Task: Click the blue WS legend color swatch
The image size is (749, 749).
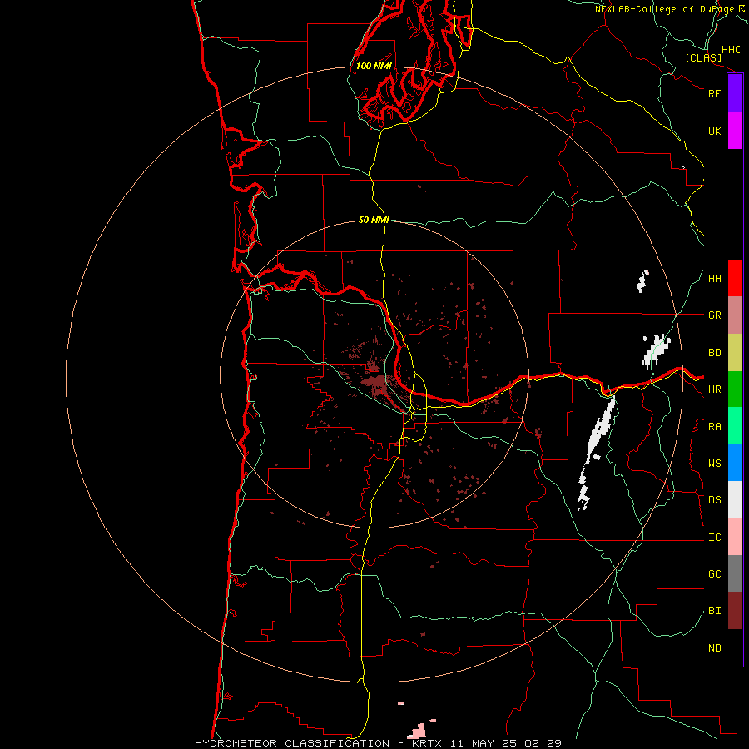Action: point(735,463)
